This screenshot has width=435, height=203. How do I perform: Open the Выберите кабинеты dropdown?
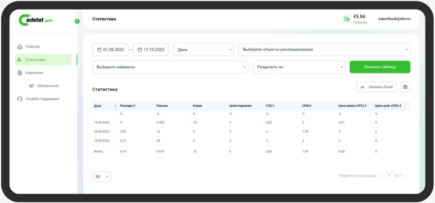coord(170,67)
